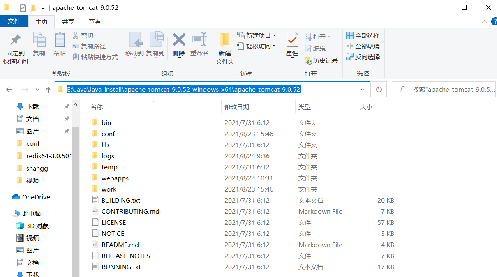Select the logs folder row
The image size is (497, 277).
click(x=243, y=156)
